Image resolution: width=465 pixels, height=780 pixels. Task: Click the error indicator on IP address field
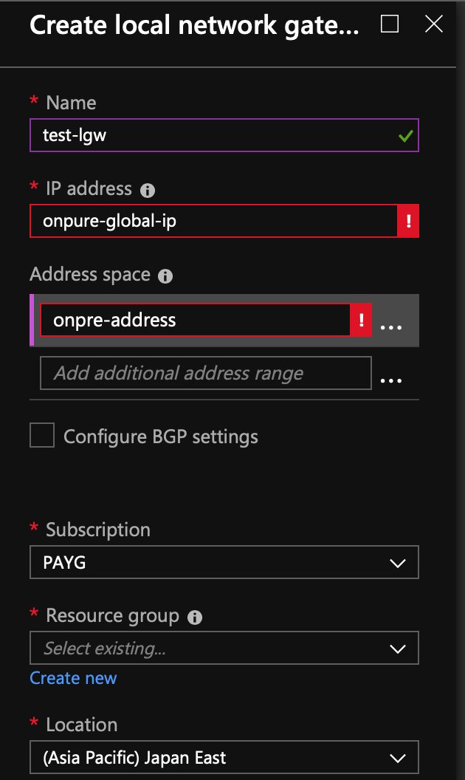coord(407,221)
